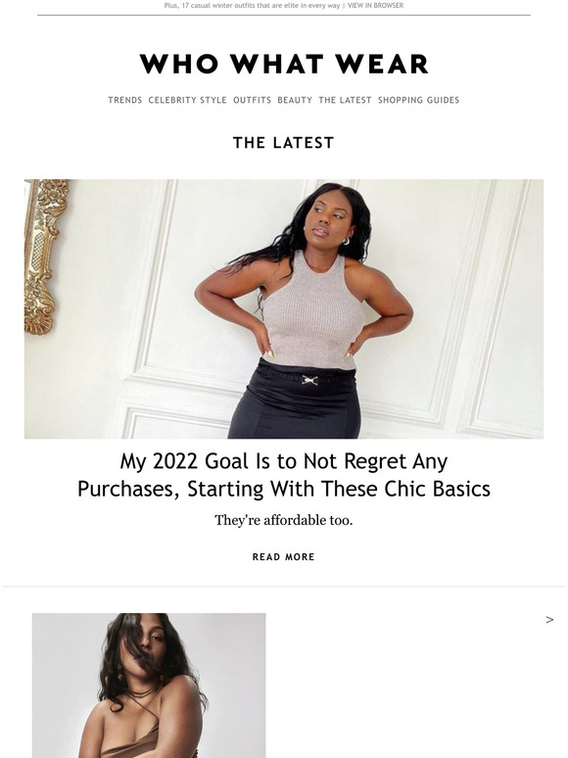Go to the Outfits section
This screenshot has height=758, width=568.
tap(253, 100)
